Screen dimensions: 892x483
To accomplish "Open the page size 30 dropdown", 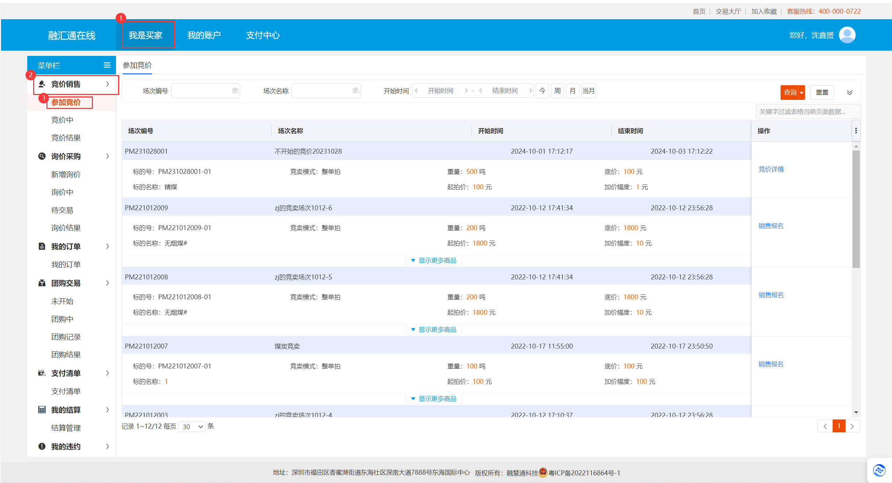I will pos(192,427).
